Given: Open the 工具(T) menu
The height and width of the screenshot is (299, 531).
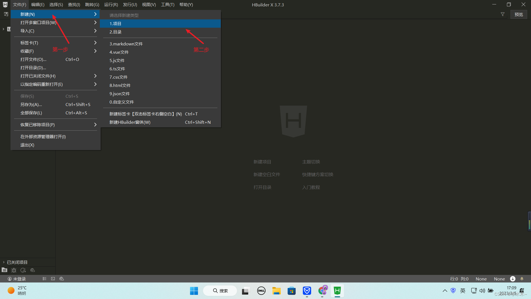Looking at the screenshot, I should coord(168,5).
